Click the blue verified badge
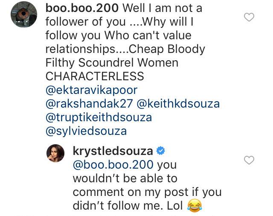The height and width of the screenshot is (216, 273). point(161,151)
